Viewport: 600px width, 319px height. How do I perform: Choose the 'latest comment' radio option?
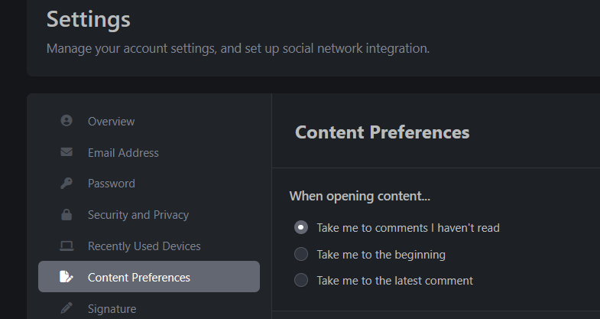click(x=301, y=280)
